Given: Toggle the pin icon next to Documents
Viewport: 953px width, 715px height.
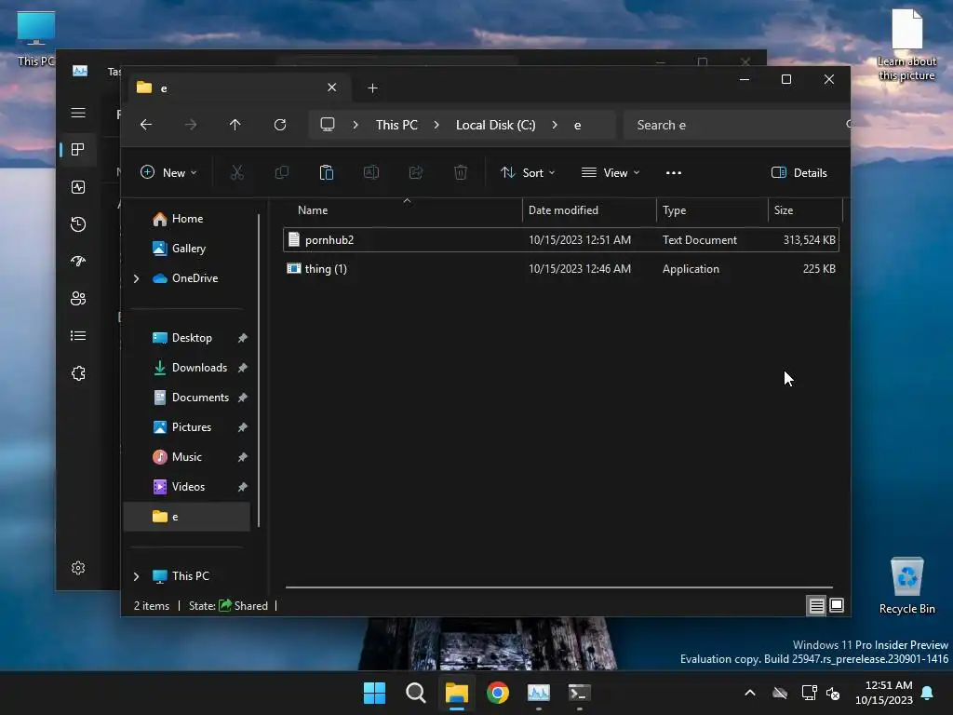Looking at the screenshot, I should (243, 398).
